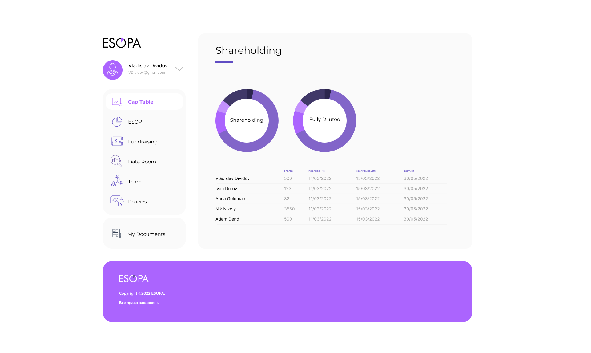This screenshot has height=353, width=591.
Task: Click the ESOPA logo at top left
Action: (122, 43)
